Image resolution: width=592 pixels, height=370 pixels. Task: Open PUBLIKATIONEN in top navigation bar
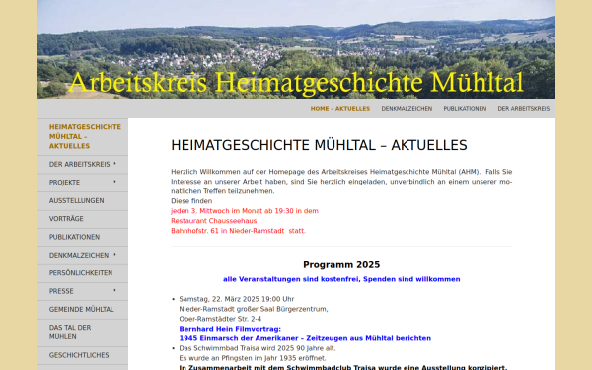465,109
